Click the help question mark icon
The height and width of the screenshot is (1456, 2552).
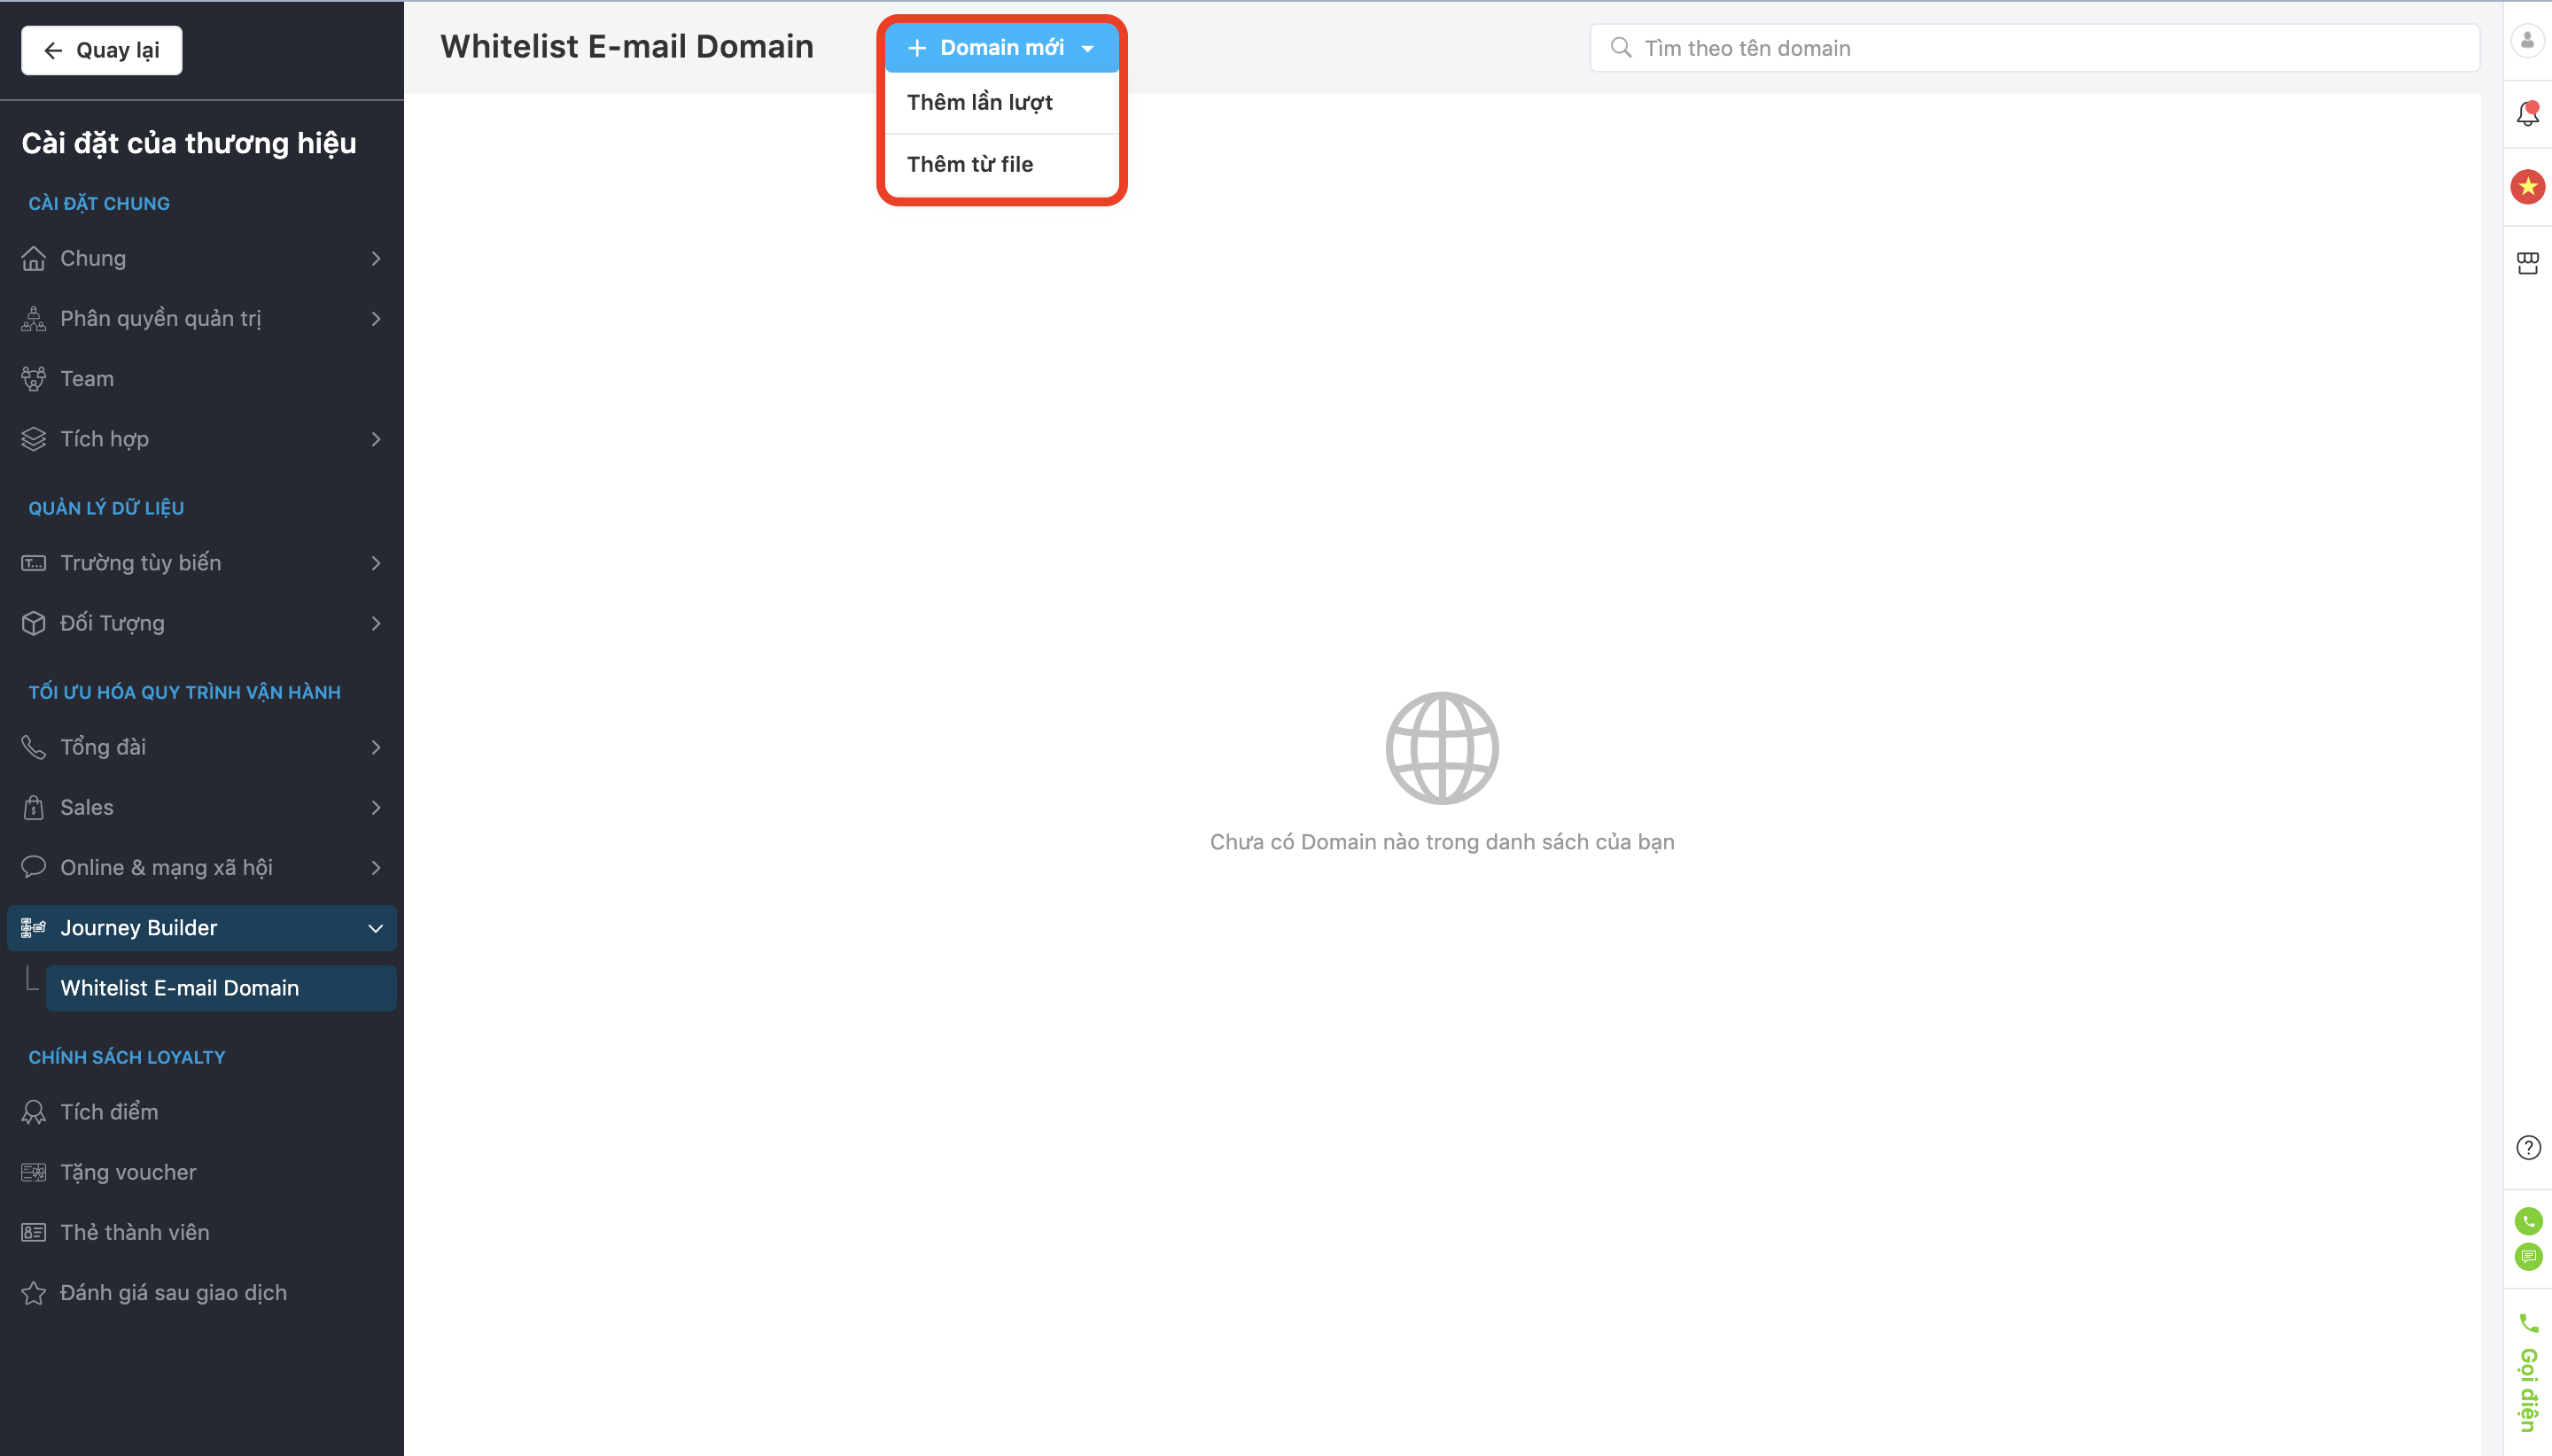tap(2527, 1147)
